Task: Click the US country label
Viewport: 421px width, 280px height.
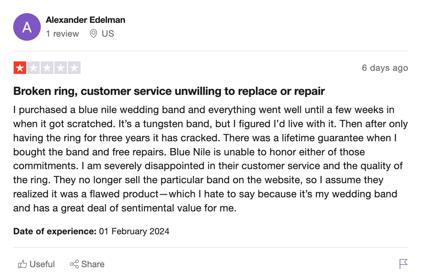Action: point(108,34)
